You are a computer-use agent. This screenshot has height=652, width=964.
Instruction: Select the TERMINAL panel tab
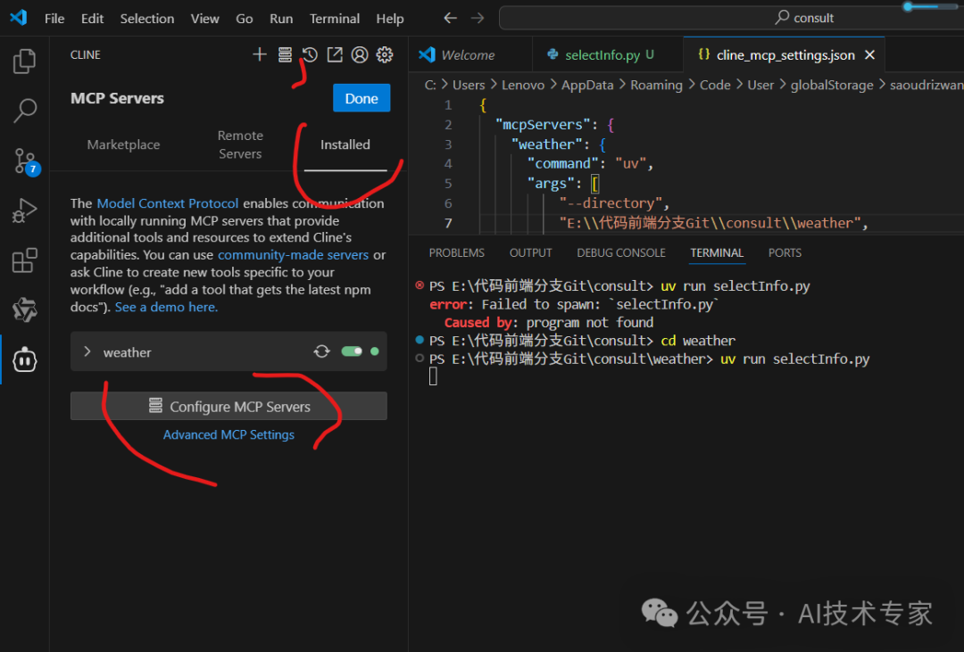717,252
